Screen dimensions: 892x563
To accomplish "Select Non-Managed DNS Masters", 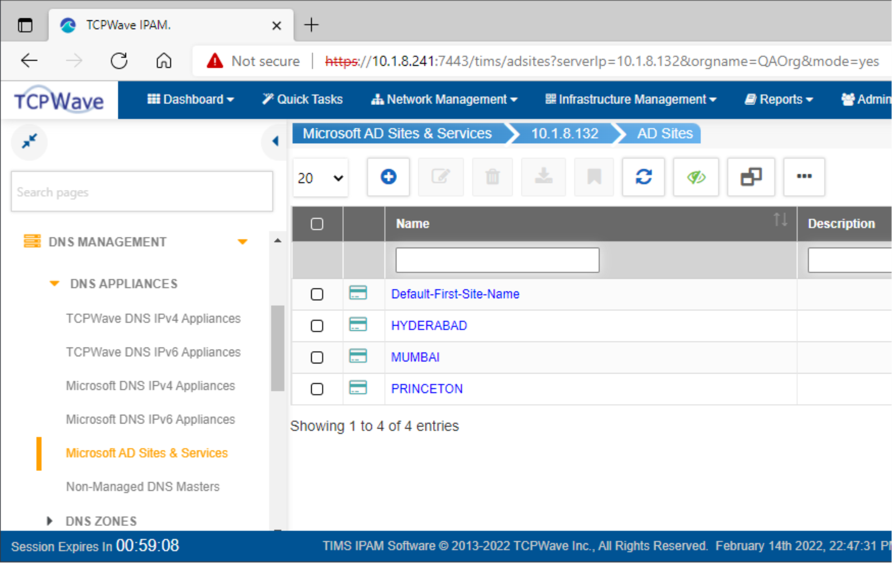I will [x=142, y=486].
